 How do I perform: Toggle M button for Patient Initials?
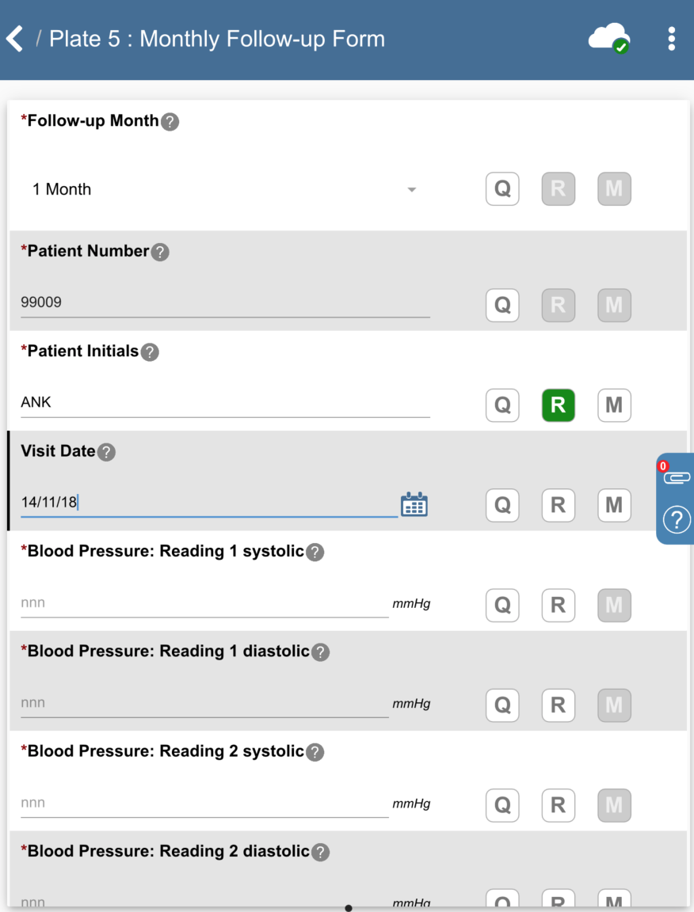click(x=614, y=405)
